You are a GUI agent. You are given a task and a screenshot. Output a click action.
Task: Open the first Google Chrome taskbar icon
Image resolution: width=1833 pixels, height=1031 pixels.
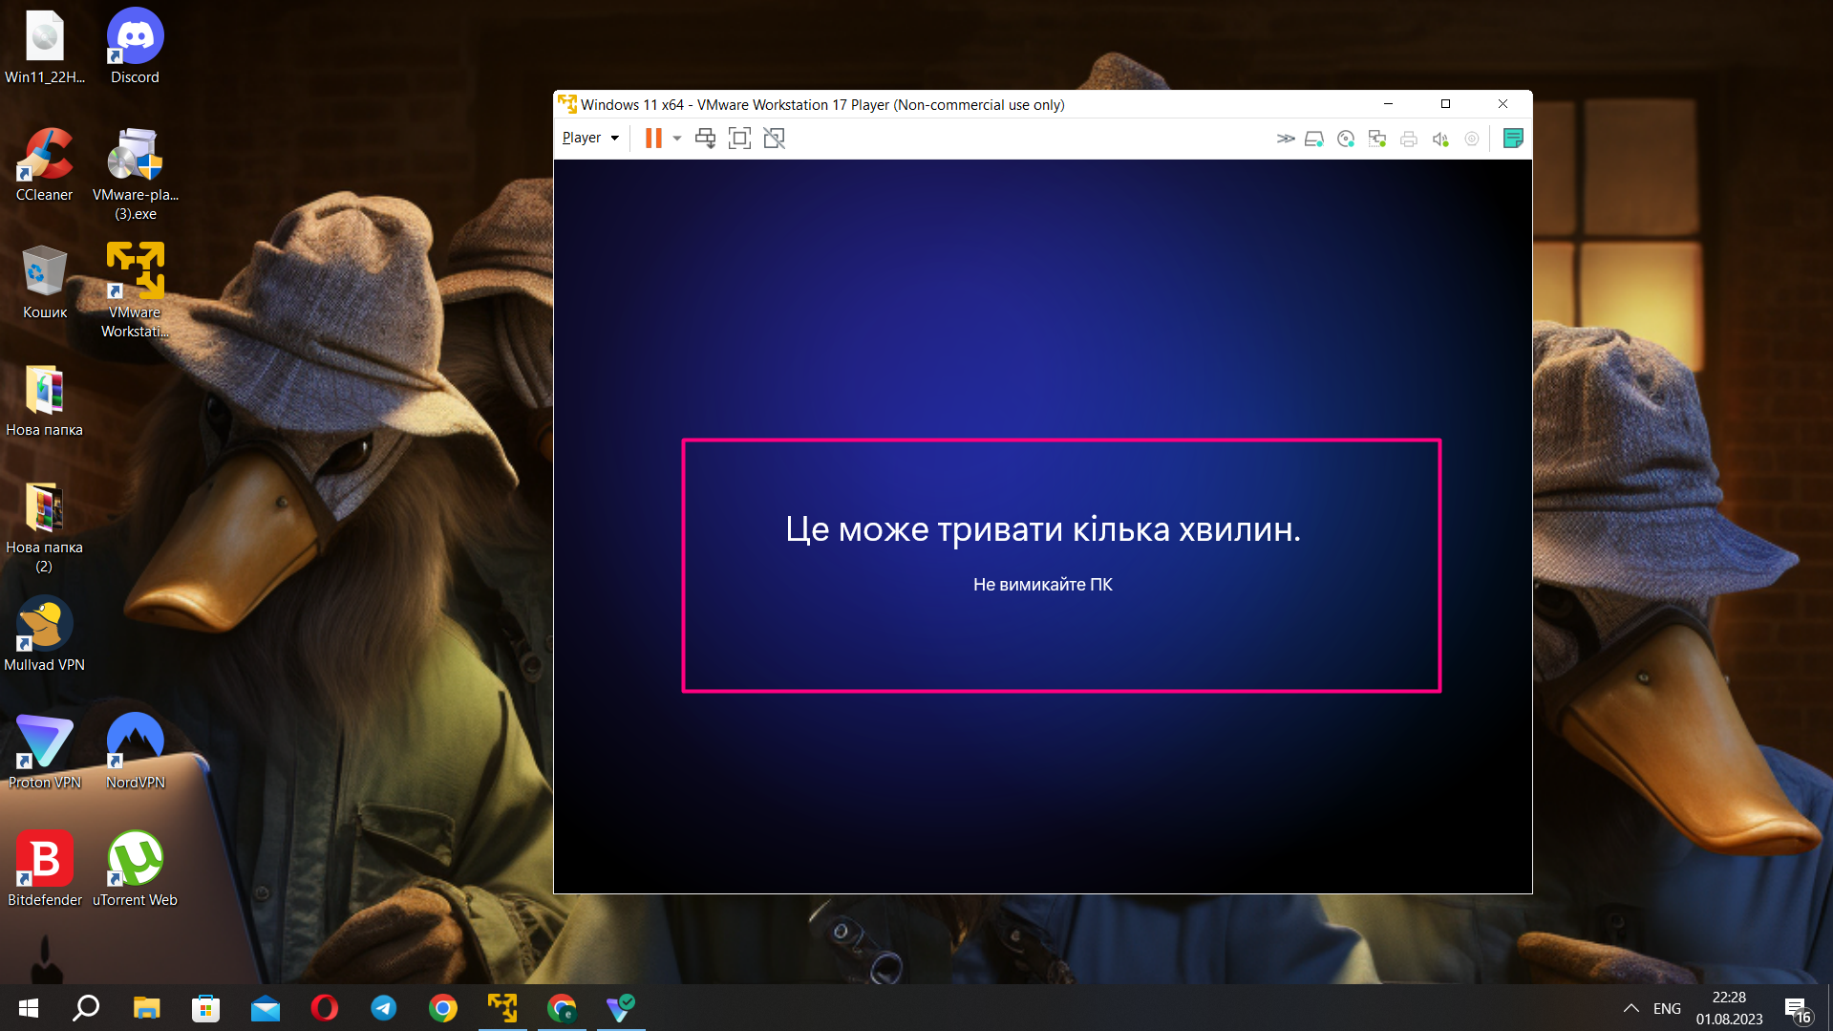click(x=443, y=1008)
